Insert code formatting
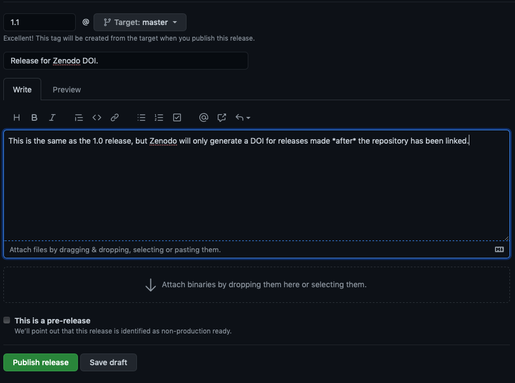The width and height of the screenshot is (515, 383). pyautogui.click(x=97, y=117)
